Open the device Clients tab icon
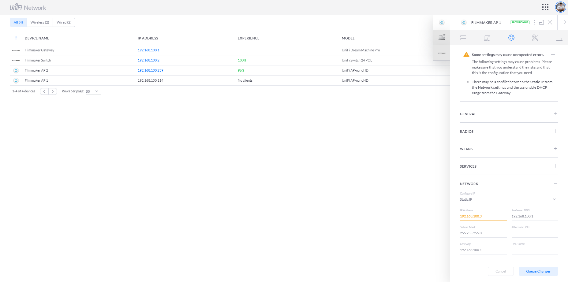 point(487,38)
